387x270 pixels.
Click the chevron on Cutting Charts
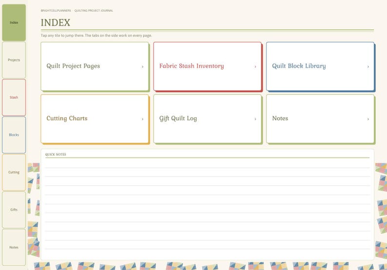[x=142, y=119]
